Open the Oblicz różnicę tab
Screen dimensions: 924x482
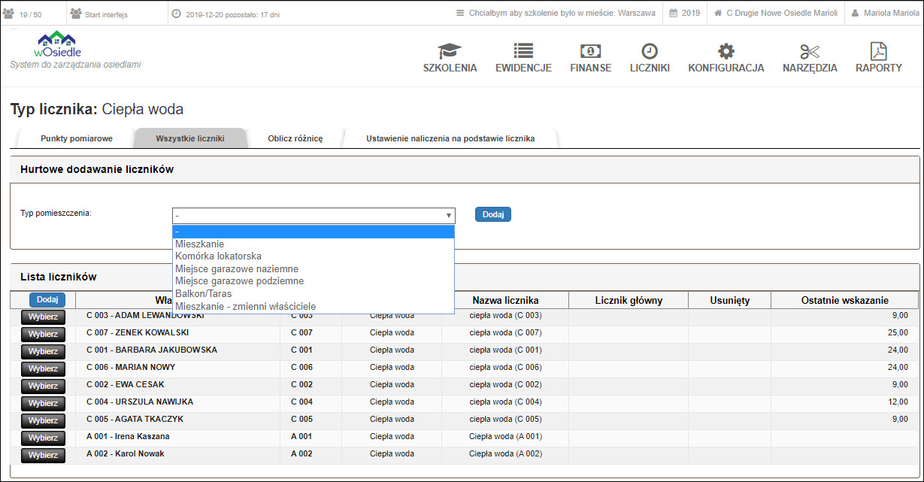coord(295,138)
